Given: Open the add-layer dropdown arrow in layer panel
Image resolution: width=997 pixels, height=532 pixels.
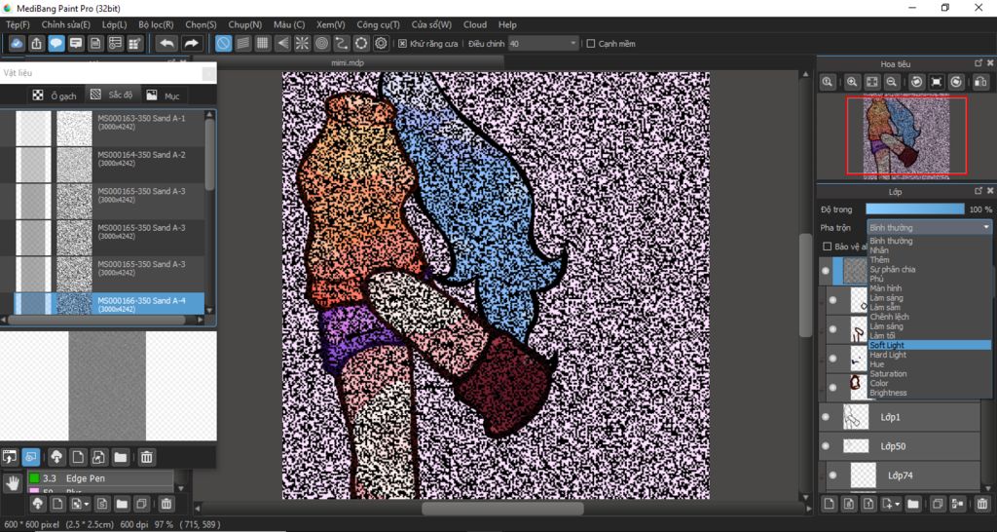Looking at the screenshot, I should tap(897, 504).
